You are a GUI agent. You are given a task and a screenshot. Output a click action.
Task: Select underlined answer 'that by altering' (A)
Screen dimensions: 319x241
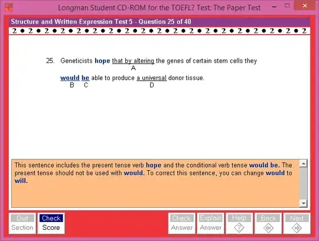[134, 61]
